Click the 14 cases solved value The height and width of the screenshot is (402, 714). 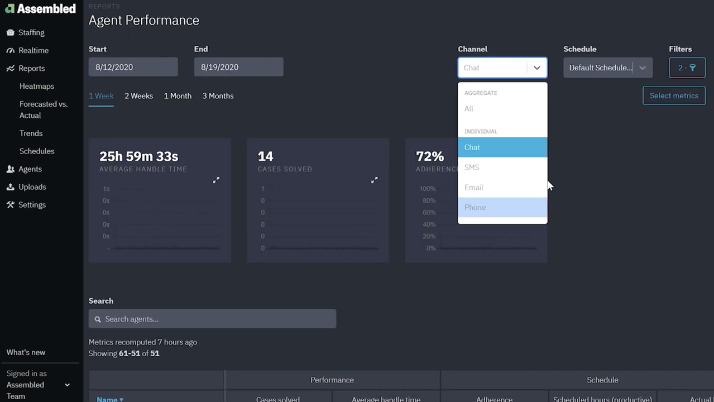[265, 156]
